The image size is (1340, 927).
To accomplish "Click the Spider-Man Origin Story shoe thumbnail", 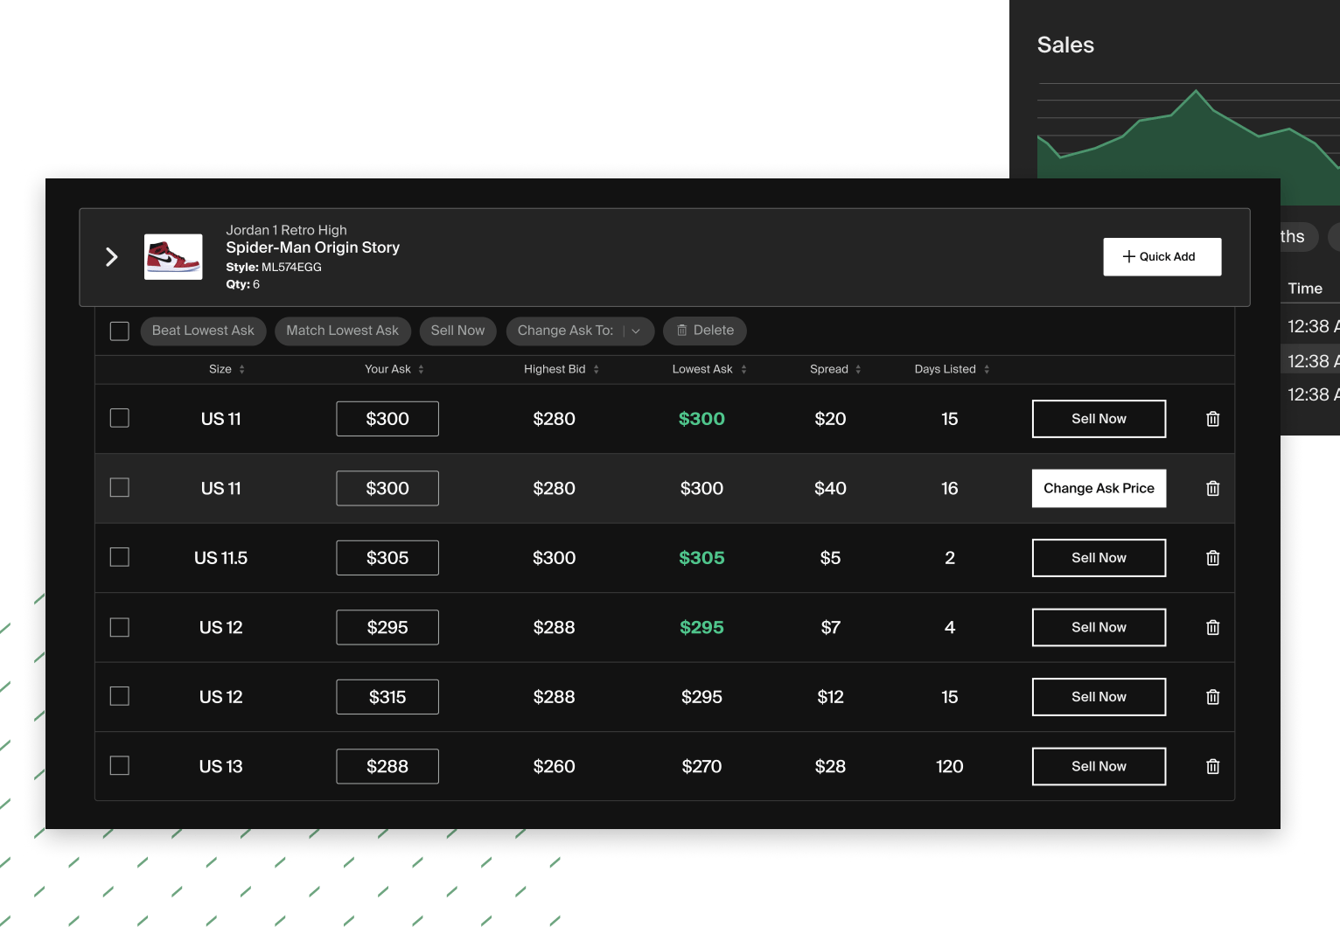I will coord(173,257).
